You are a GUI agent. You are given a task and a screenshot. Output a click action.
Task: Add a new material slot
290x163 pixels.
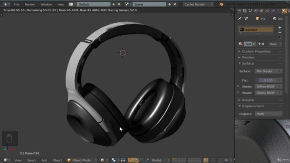pyautogui.click(x=280, y=28)
